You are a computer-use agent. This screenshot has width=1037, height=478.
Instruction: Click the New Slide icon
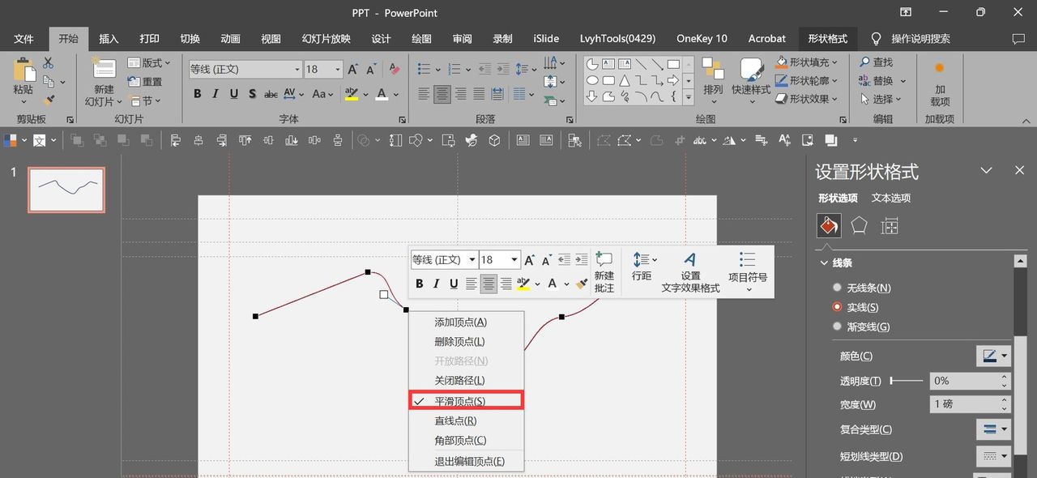(104, 70)
